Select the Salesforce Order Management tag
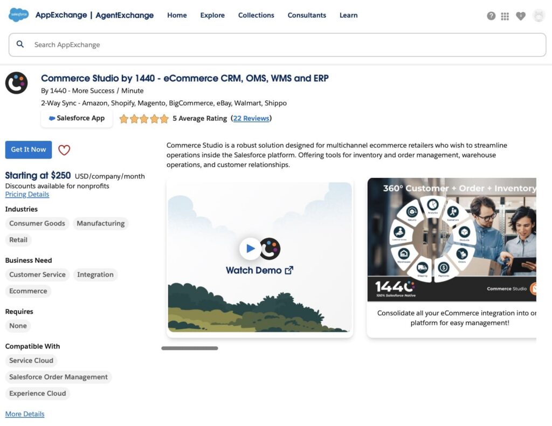This screenshot has height=426, width=552. [x=58, y=377]
